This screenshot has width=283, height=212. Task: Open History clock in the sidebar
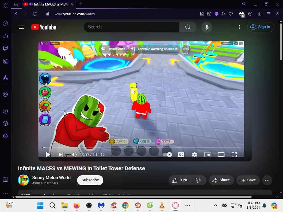6,111
